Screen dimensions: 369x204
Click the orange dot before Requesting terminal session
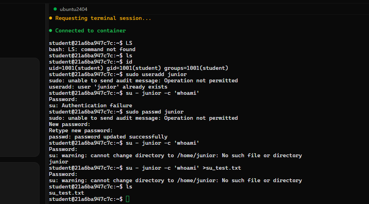tap(50, 18)
